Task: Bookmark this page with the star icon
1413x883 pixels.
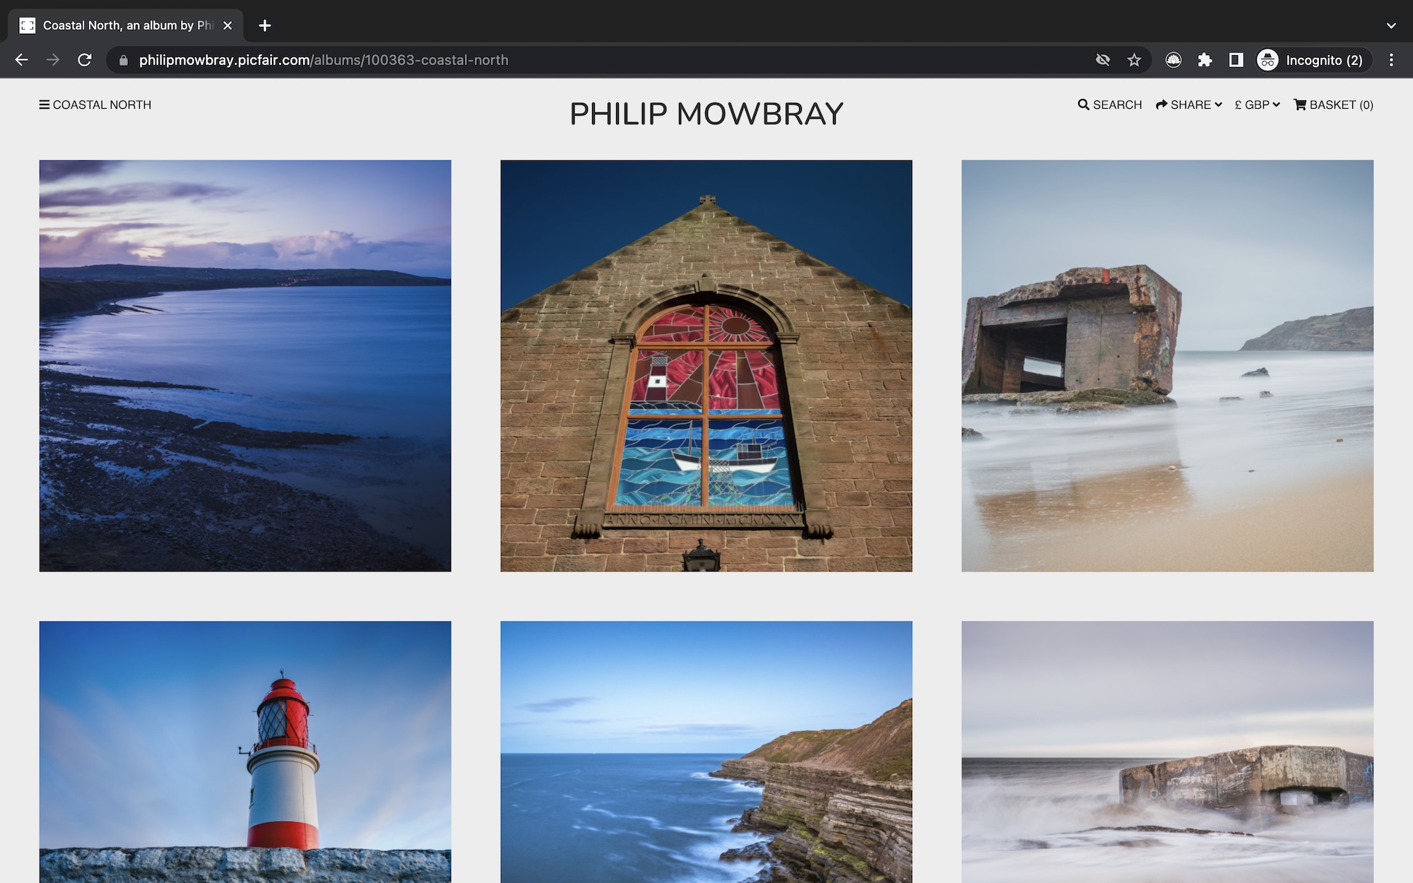Action: [1134, 60]
